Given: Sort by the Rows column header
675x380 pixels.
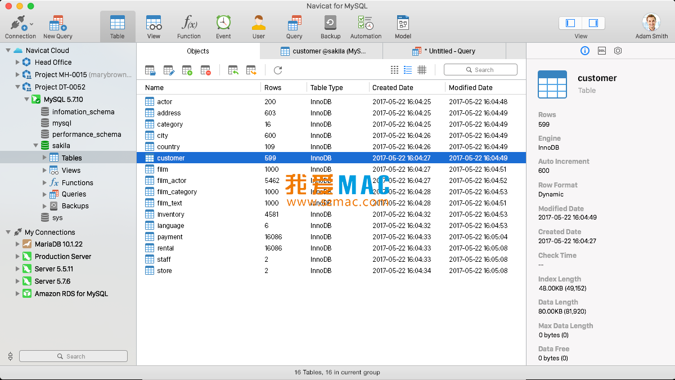Looking at the screenshot, I should point(284,88).
